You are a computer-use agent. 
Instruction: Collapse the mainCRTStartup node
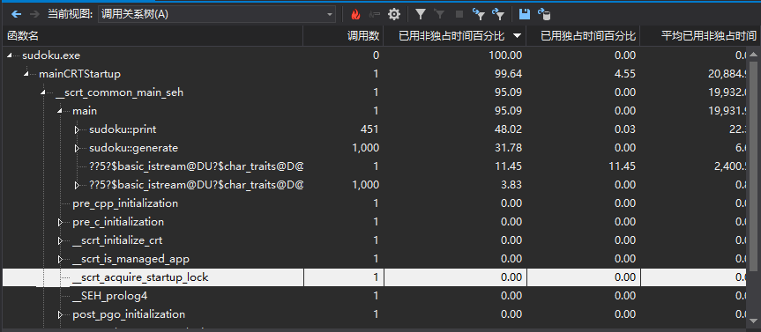click(26, 74)
